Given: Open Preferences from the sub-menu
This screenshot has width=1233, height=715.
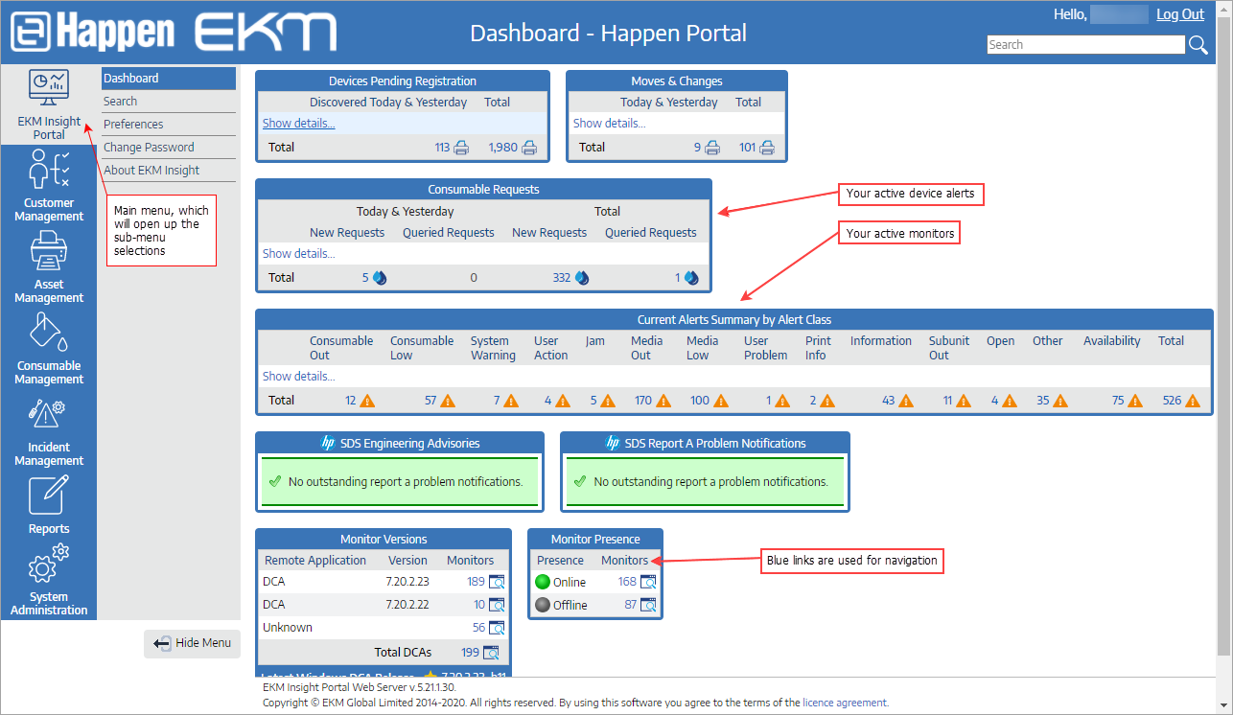Looking at the screenshot, I should pyautogui.click(x=168, y=125).
